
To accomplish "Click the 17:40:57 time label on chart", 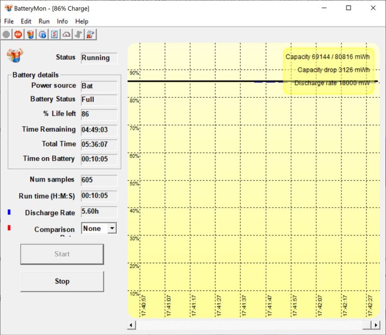I will 144,305.
